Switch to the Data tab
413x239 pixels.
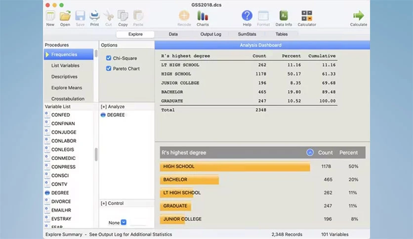tap(173, 34)
